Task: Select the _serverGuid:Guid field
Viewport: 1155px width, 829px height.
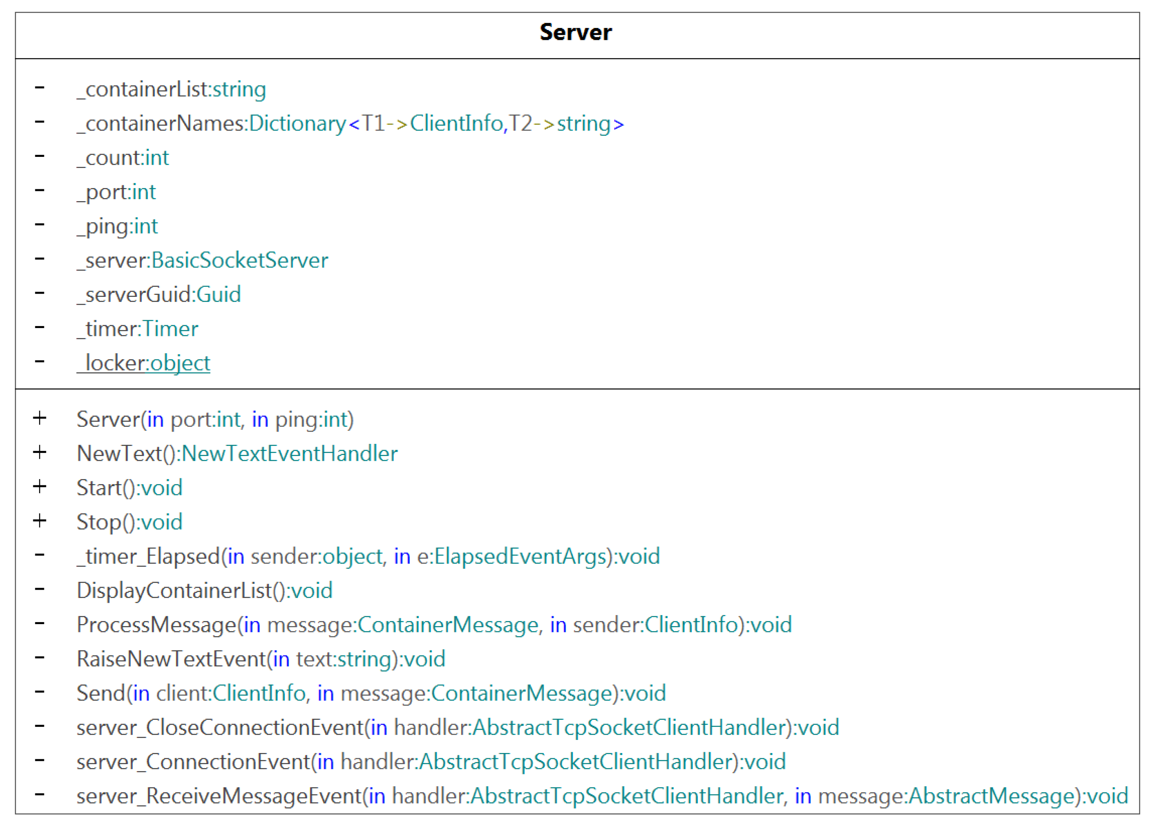Action: (158, 294)
